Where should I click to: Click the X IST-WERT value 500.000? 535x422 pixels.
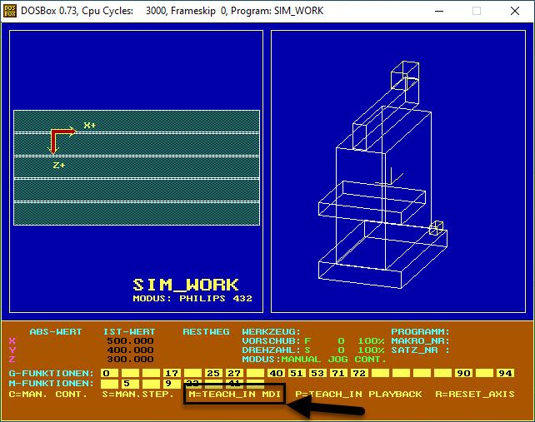click(130, 341)
